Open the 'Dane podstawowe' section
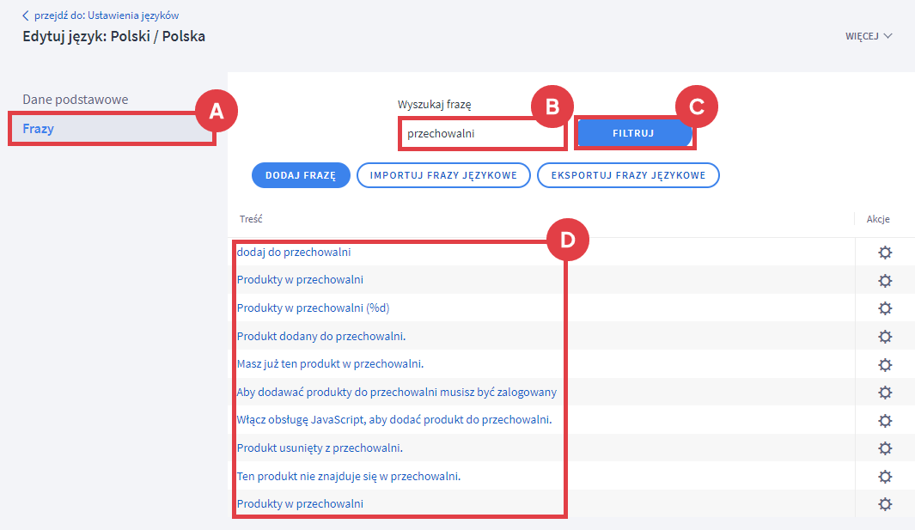 [x=76, y=100]
